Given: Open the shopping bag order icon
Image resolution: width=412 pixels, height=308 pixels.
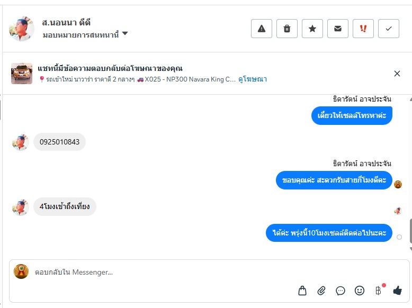Looking at the screenshot, I should tap(302, 291).
